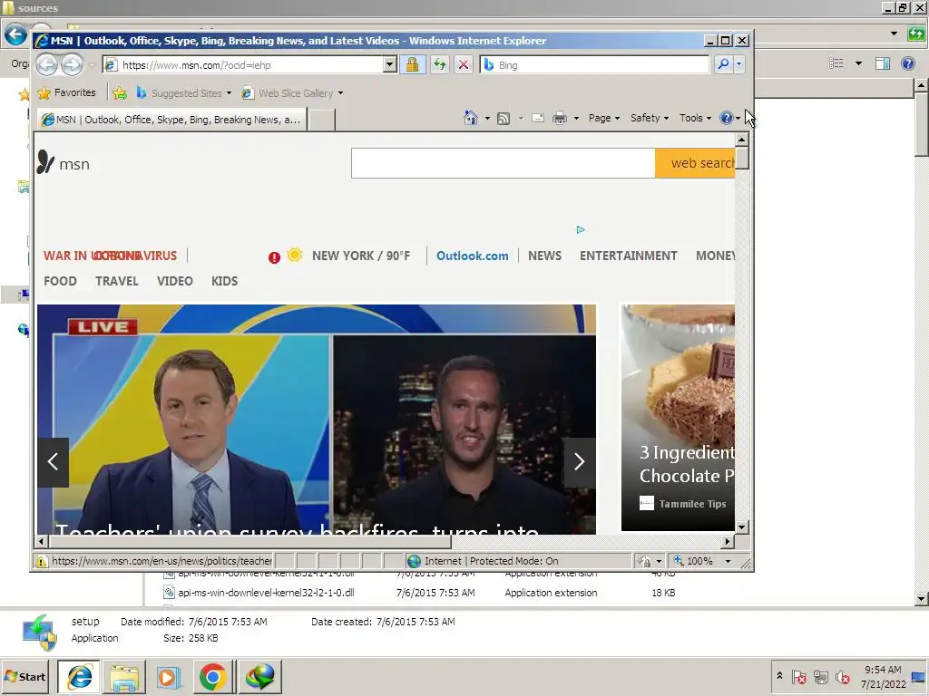This screenshot has width=929, height=696.
Task: Open the Print dropdown arrow
Action: pos(576,119)
